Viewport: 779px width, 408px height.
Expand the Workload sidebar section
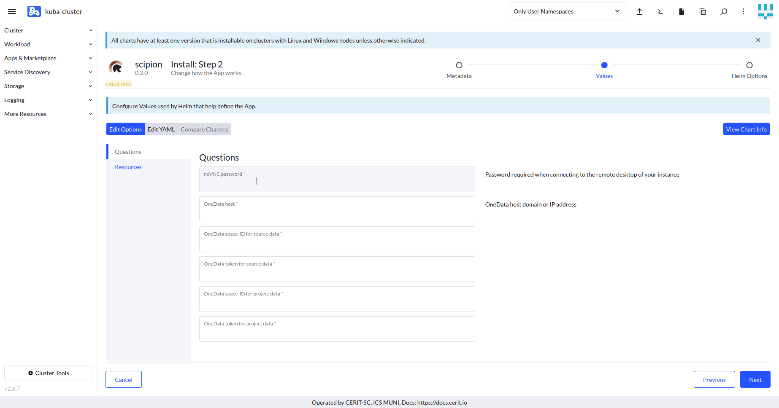(48, 44)
